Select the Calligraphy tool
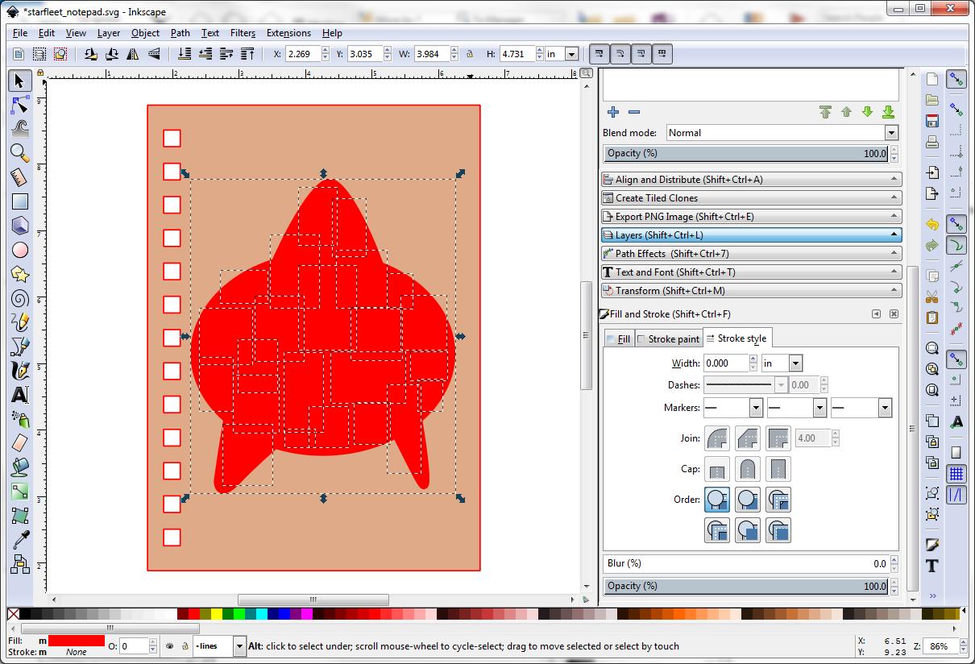The image size is (975, 664). tap(20, 371)
